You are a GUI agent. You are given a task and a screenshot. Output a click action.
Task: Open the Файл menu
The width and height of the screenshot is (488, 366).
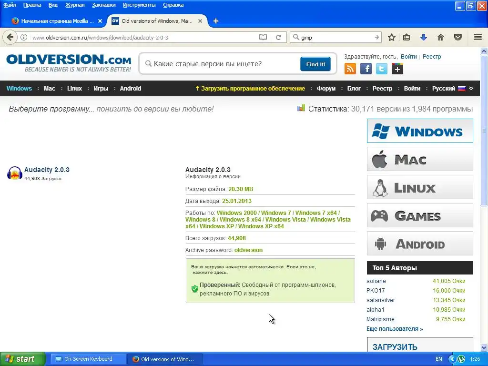pyautogui.click(x=10, y=5)
